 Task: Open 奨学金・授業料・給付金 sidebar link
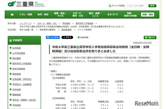pos(24,100)
